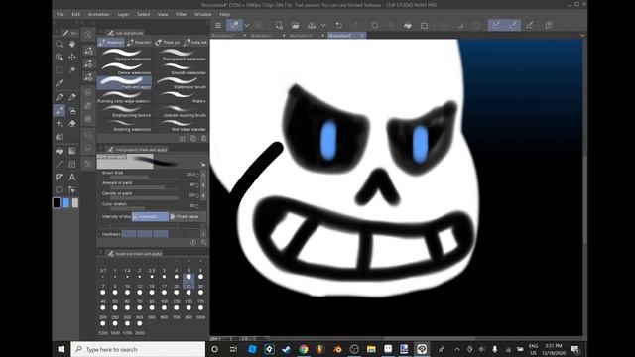Click the Open file folder icon
The height and width of the screenshot is (357, 635).
tap(296, 25)
